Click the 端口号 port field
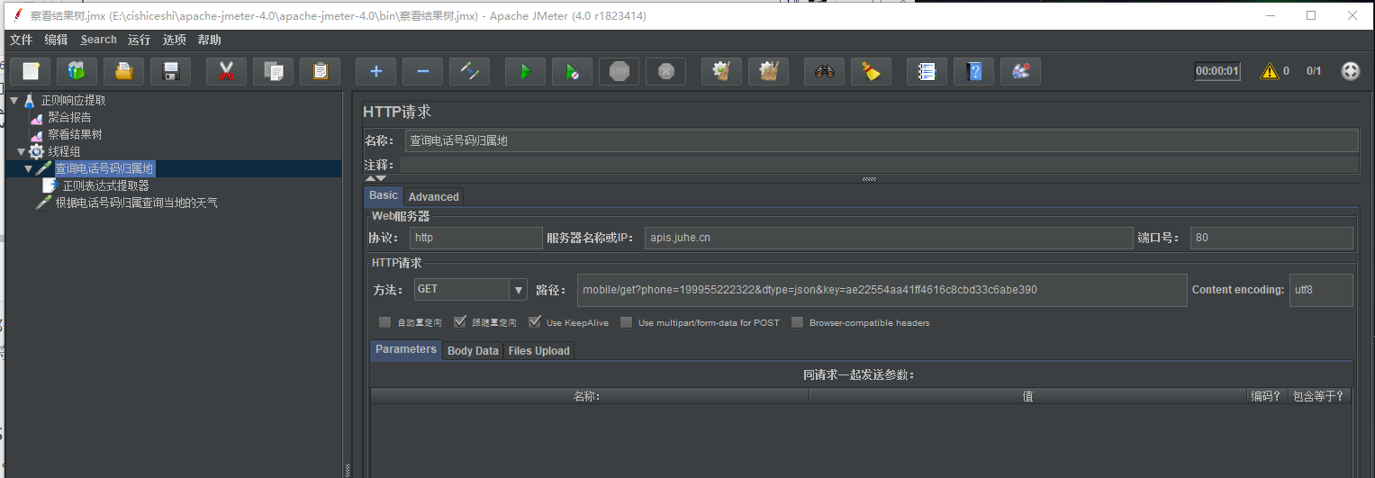The height and width of the screenshot is (478, 1375). click(x=1271, y=238)
